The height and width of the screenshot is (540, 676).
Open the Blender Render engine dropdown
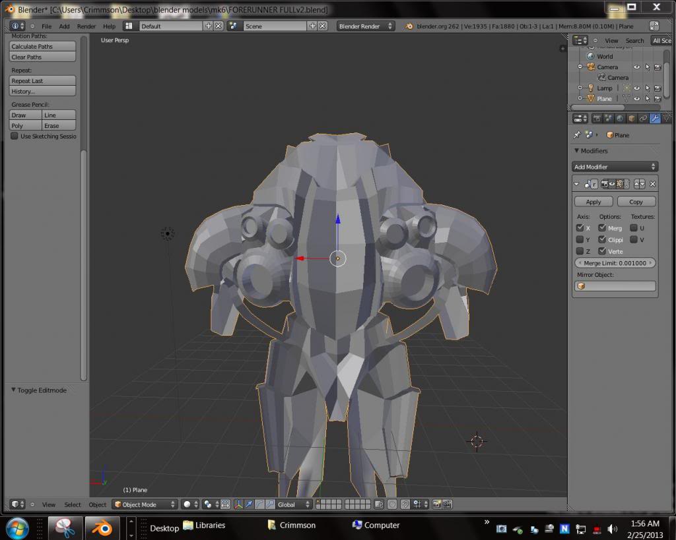pyautogui.click(x=365, y=26)
